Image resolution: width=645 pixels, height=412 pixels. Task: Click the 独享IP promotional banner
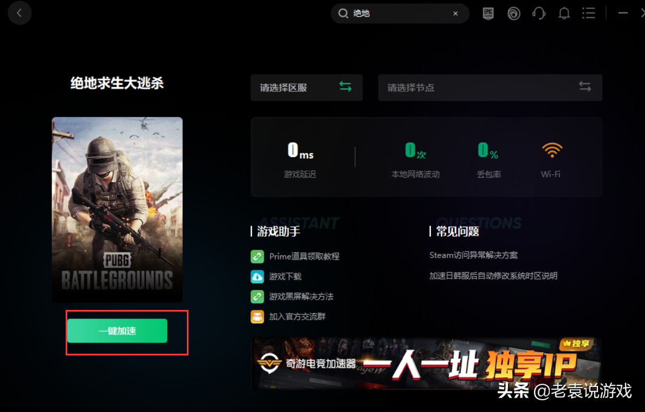pyautogui.click(x=427, y=363)
